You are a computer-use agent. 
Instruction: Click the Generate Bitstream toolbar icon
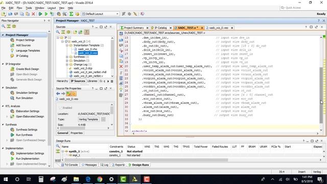[x=52, y=14]
